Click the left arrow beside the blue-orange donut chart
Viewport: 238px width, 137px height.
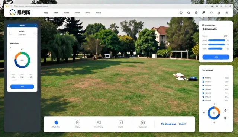[x=204, y=113]
